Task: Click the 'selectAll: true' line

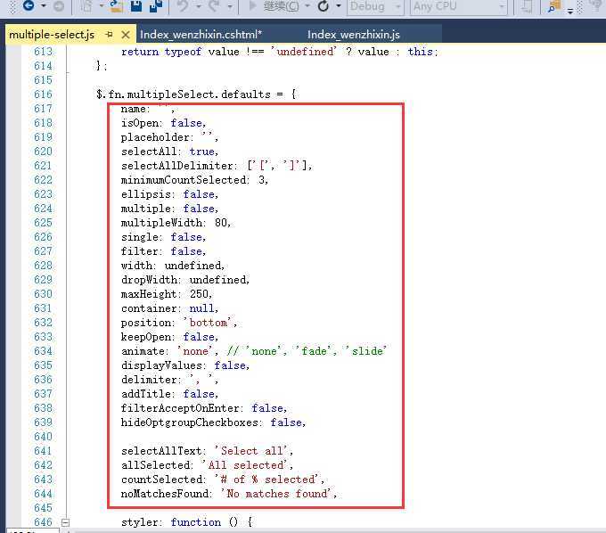Action: pos(169,152)
